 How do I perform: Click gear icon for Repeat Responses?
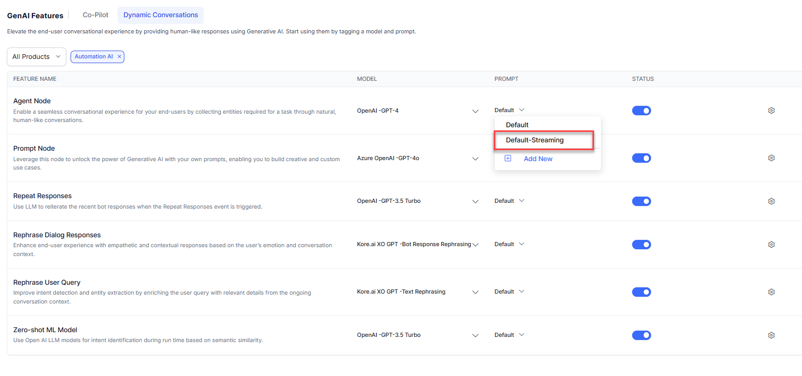771,201
